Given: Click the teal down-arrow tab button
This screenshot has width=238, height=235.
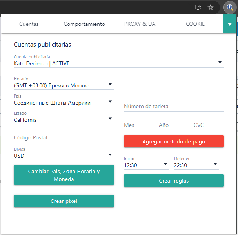Looking at the screenshot, I should 230,24.
